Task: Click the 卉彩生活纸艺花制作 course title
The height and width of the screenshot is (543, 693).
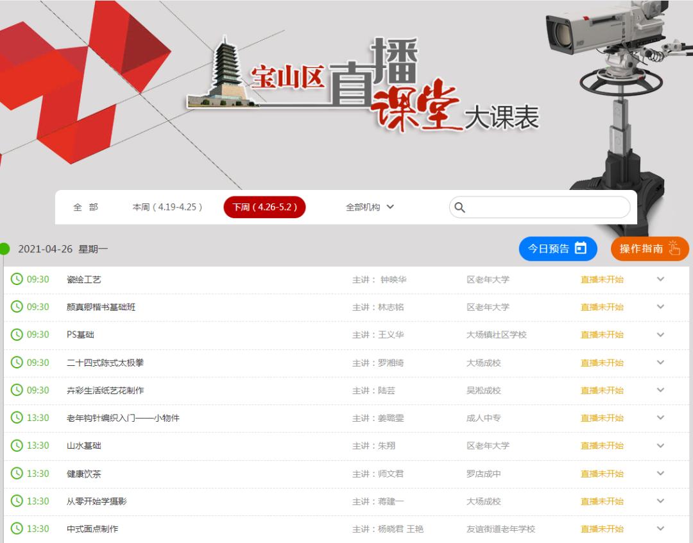Action: pyautogui.click(x=105, y=390)
